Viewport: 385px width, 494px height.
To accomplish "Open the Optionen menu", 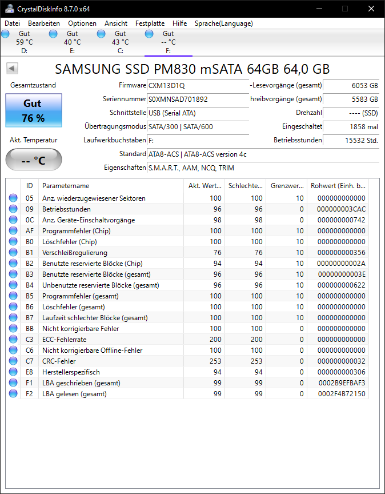I will tap(82, 23).
